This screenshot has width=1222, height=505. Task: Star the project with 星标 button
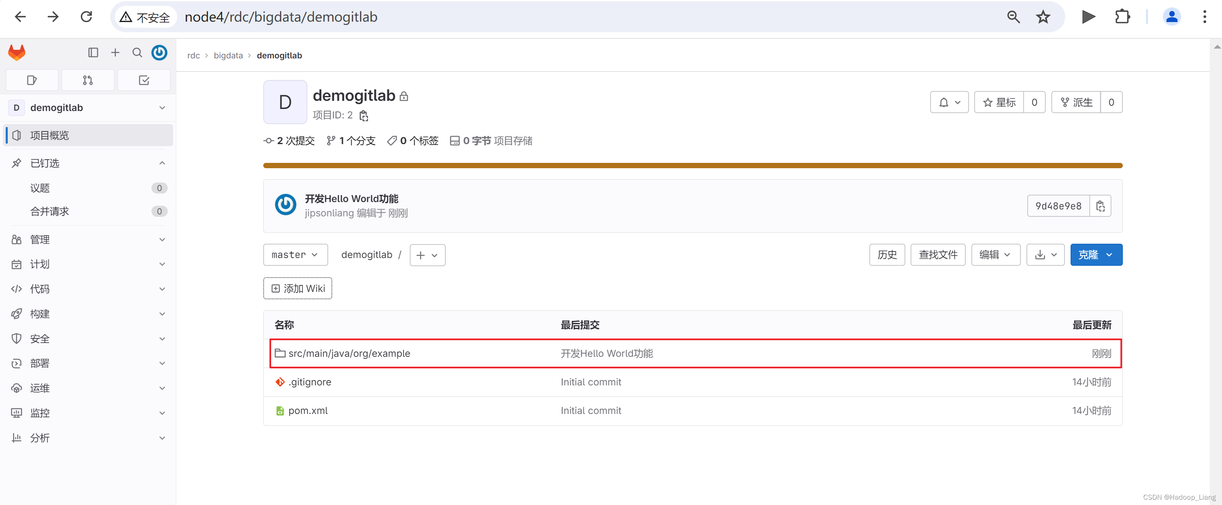click(x=999, y=102)
